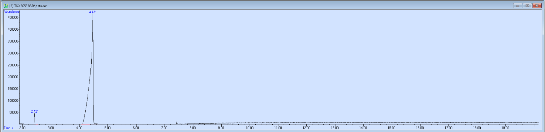Click the 14.00 time axis label
Screen dimensions: 545x132
tap(363, 128)
